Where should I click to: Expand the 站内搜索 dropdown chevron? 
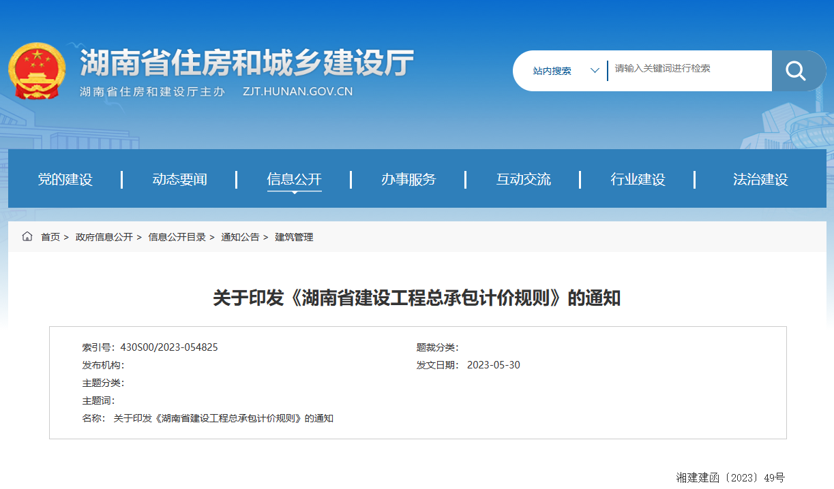tap(595, 71)
